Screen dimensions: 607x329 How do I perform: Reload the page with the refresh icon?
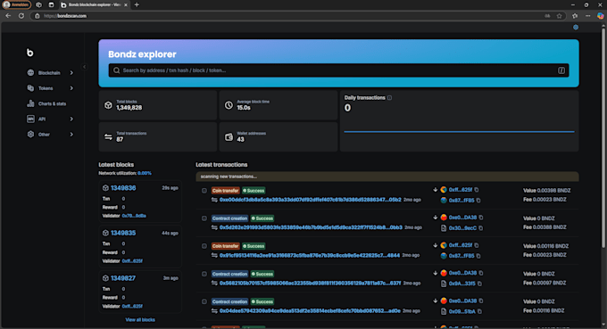(x=21, y=16)
